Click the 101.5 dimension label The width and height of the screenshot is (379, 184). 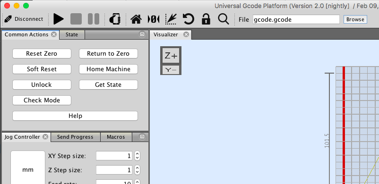(327, 141)
